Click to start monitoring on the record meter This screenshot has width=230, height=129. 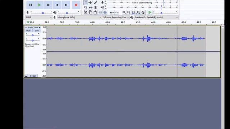(x=142, y=3)
